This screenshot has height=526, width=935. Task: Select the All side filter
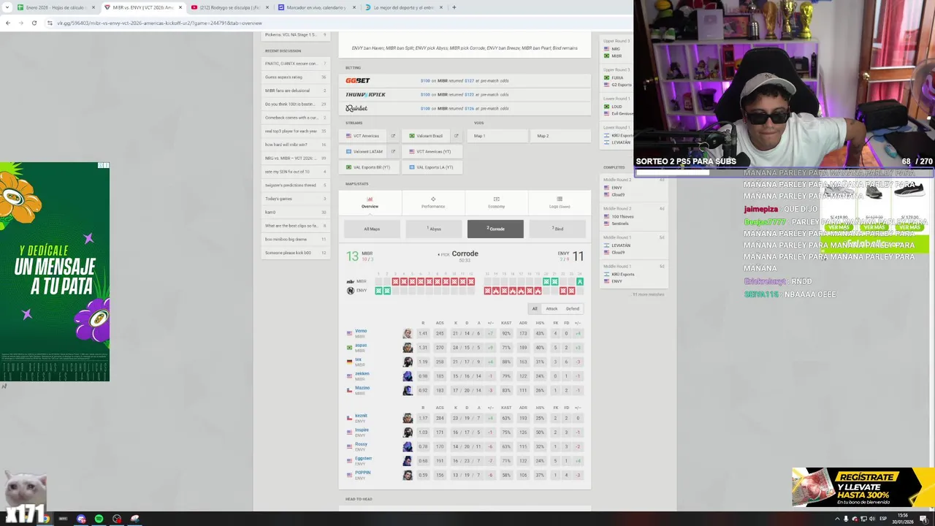coord(535,308)
